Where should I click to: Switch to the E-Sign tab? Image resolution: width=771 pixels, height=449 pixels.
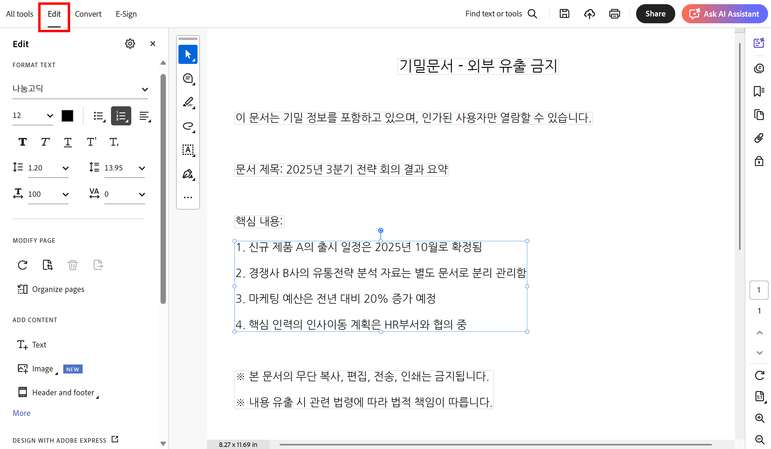coord(126,14)
